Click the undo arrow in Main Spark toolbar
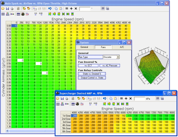The width and height of the screenshot is (178, 137). (50, 9)
